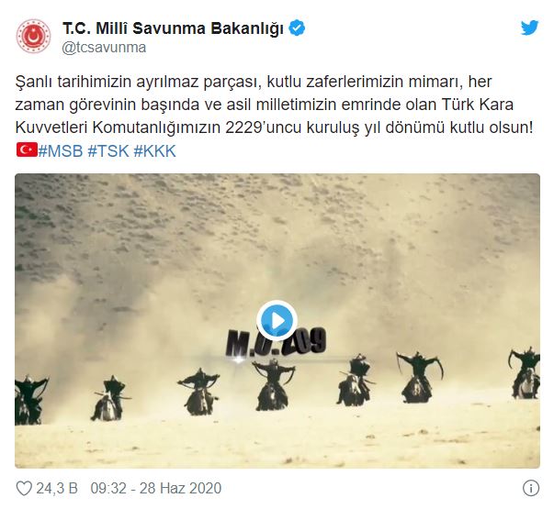This screenshot has height=509, width=554.
Task: Click the tweet text mentioning 2229'uncu kuruluş
Action: coord(274,104)
